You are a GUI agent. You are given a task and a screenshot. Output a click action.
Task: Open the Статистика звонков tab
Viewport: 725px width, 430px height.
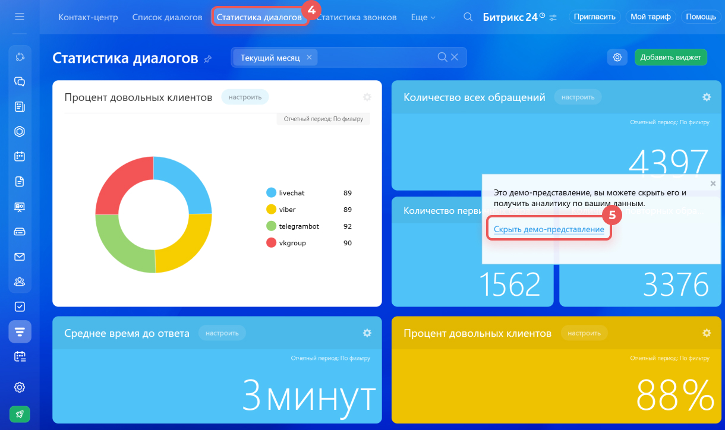(x=356, y=17)
